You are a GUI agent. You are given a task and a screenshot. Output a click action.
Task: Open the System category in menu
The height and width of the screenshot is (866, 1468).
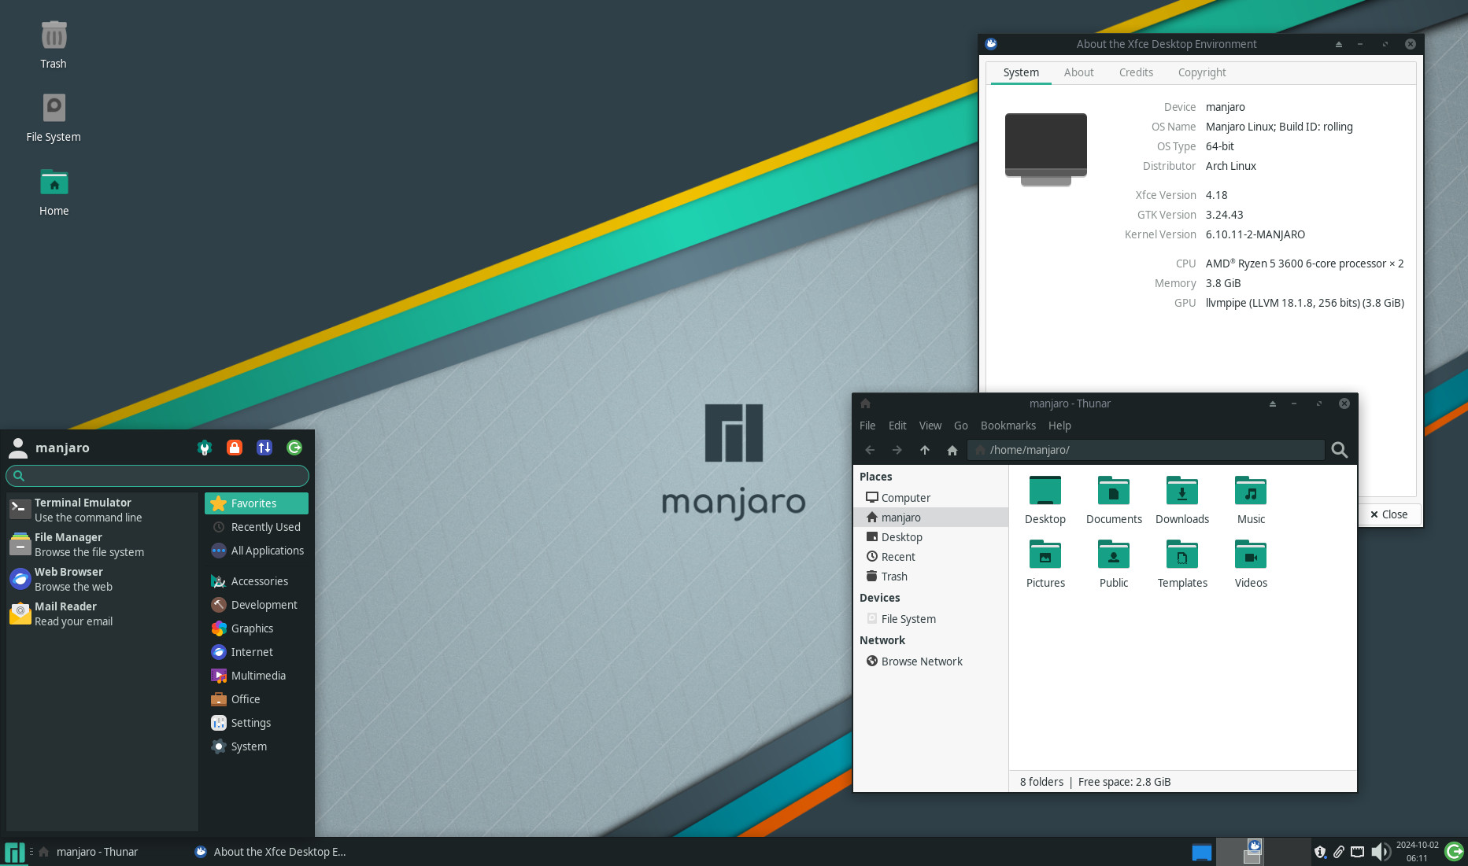click(257, 746)
